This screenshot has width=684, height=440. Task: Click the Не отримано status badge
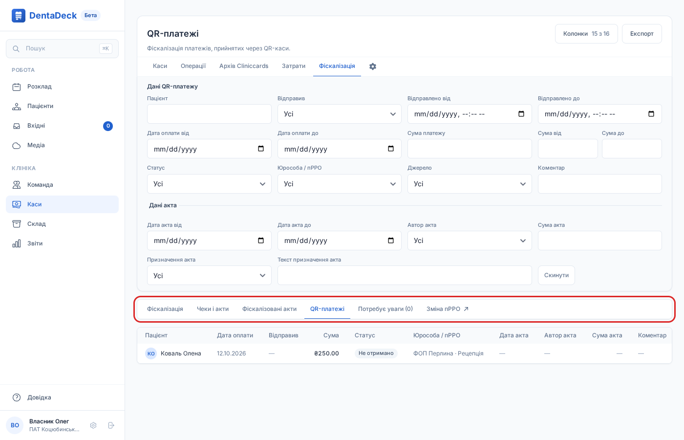click(376, 353)
